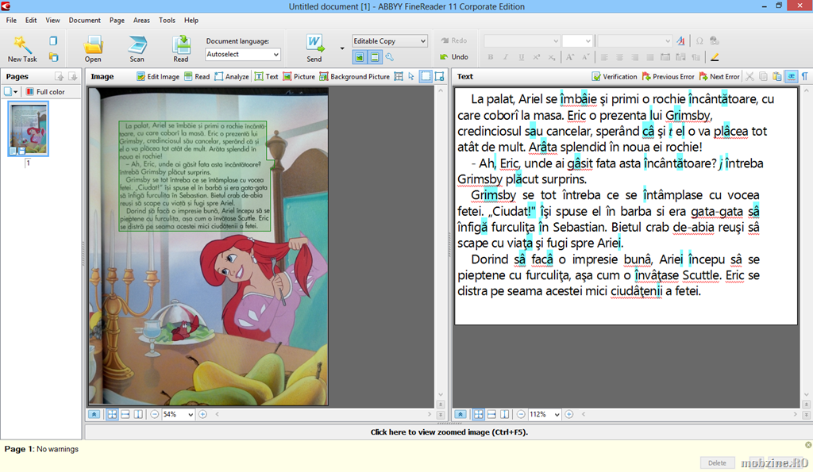Jump to Previous Error
Image resolution: width=813 pixels, height=472 pixels.
click(668, 77)
